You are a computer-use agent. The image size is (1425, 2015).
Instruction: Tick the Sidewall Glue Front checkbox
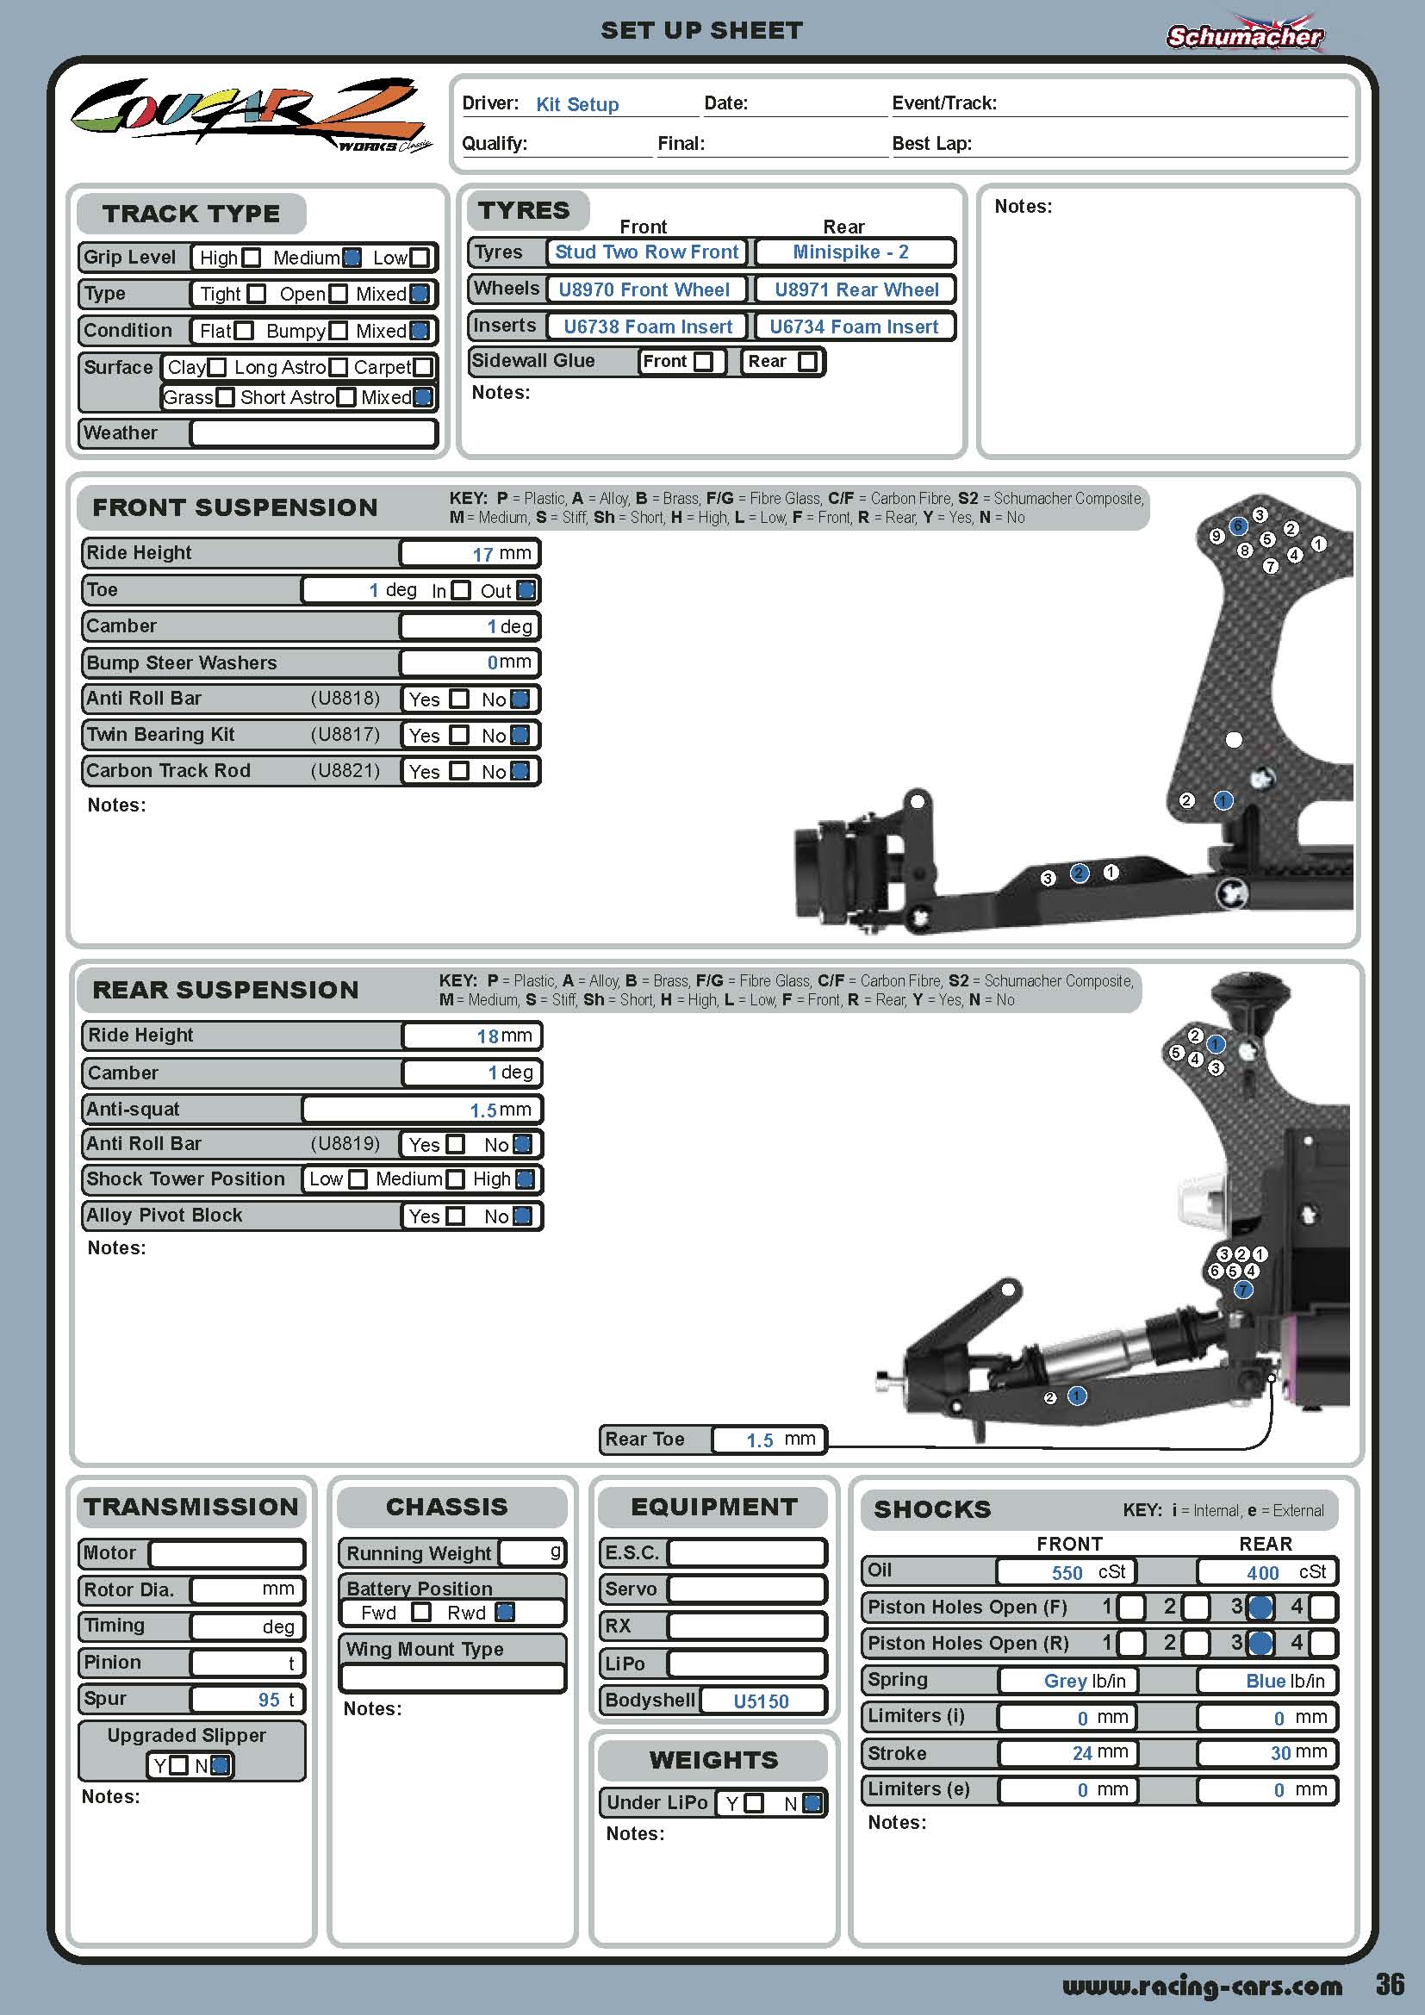pyautogui.click(x=703, y=362)
